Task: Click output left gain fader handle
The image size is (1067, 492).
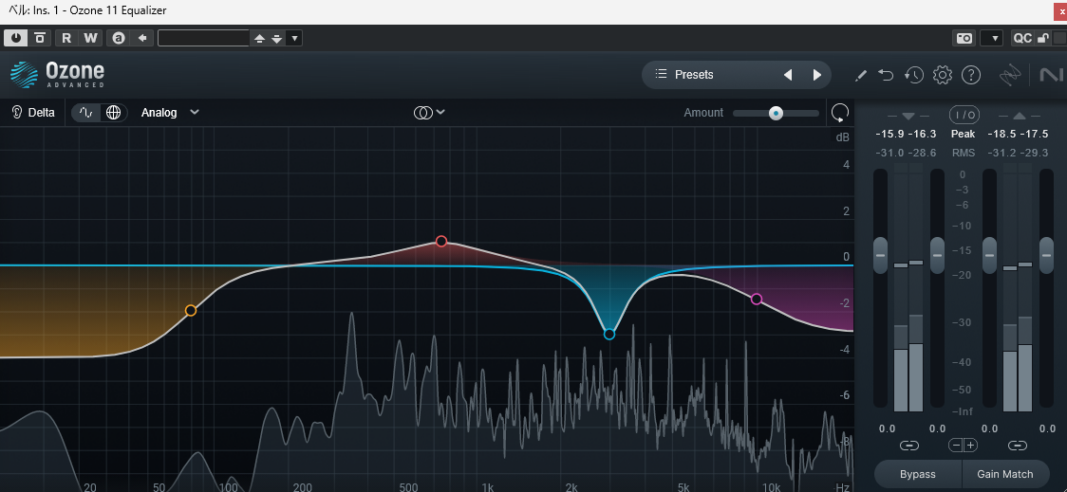Action: point(989,256)
